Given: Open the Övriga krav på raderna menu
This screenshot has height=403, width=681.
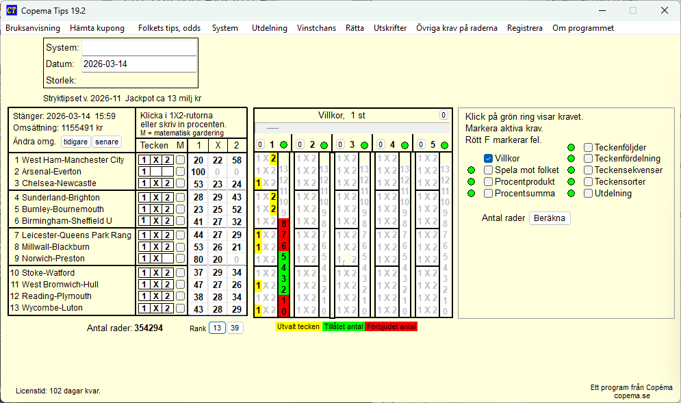Looking at the screenshot, I should click(457, 28).
